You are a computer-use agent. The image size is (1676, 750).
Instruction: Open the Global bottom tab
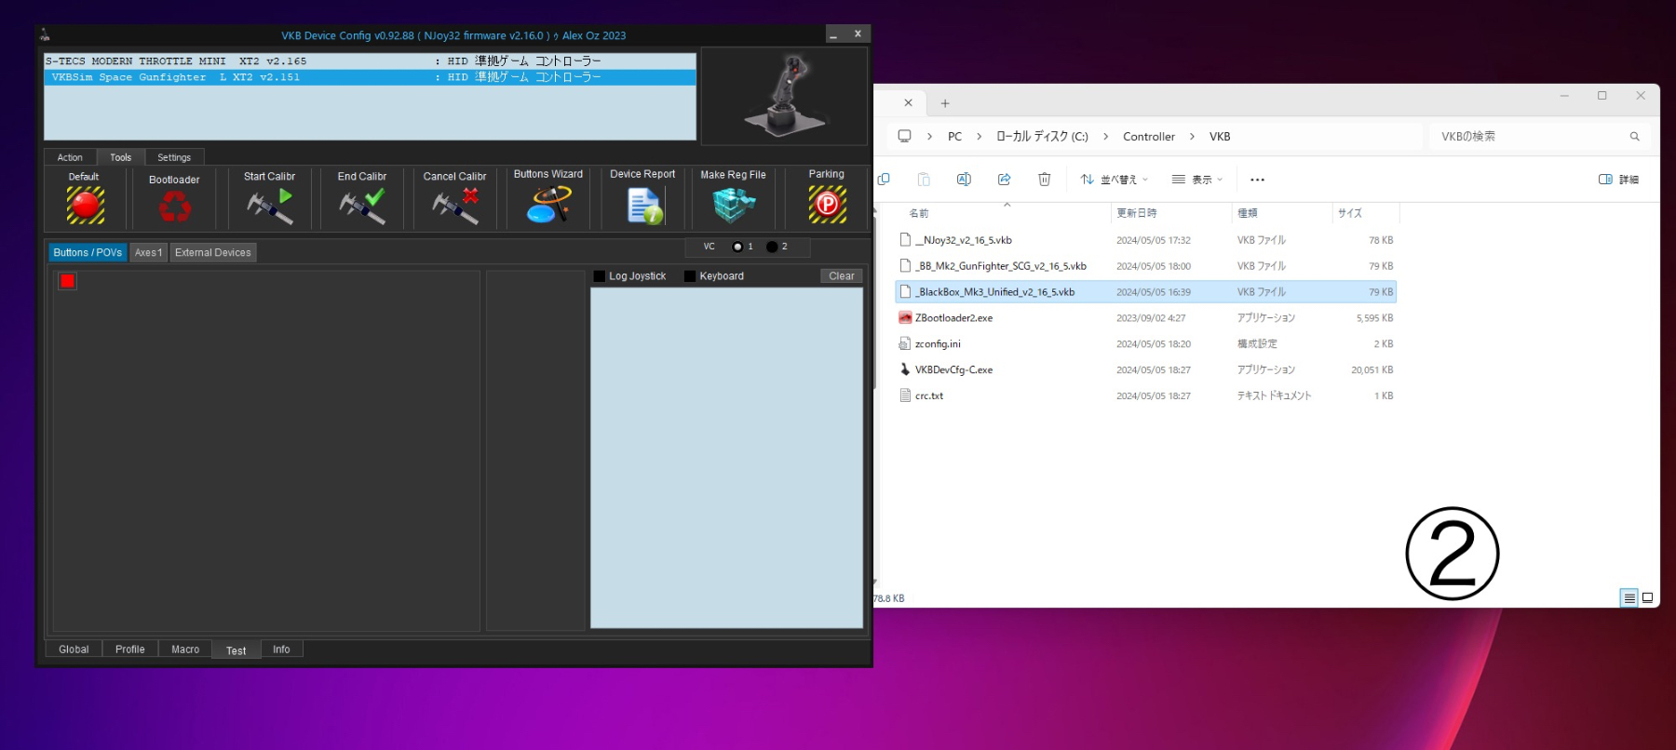point(74,650)
